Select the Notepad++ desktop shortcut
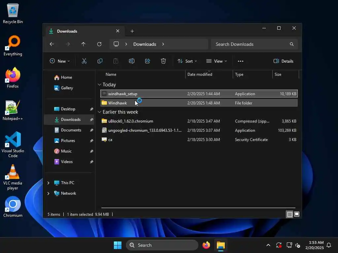This screenshot has height=253, width=338. (x=13, y=110)
